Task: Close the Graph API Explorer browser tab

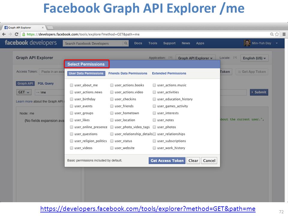Action: 43,28
